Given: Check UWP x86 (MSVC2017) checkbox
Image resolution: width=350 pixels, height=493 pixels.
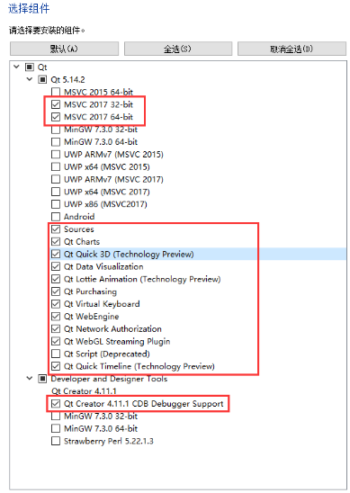Looking at the screenshot, I should (x=56, y=204).
